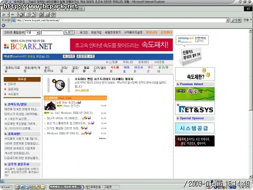The width and height of the screenshot is (253, 190).
Task: Click the orange 커뮤니티 link in top bar
Action: click(x=151, y=32)
